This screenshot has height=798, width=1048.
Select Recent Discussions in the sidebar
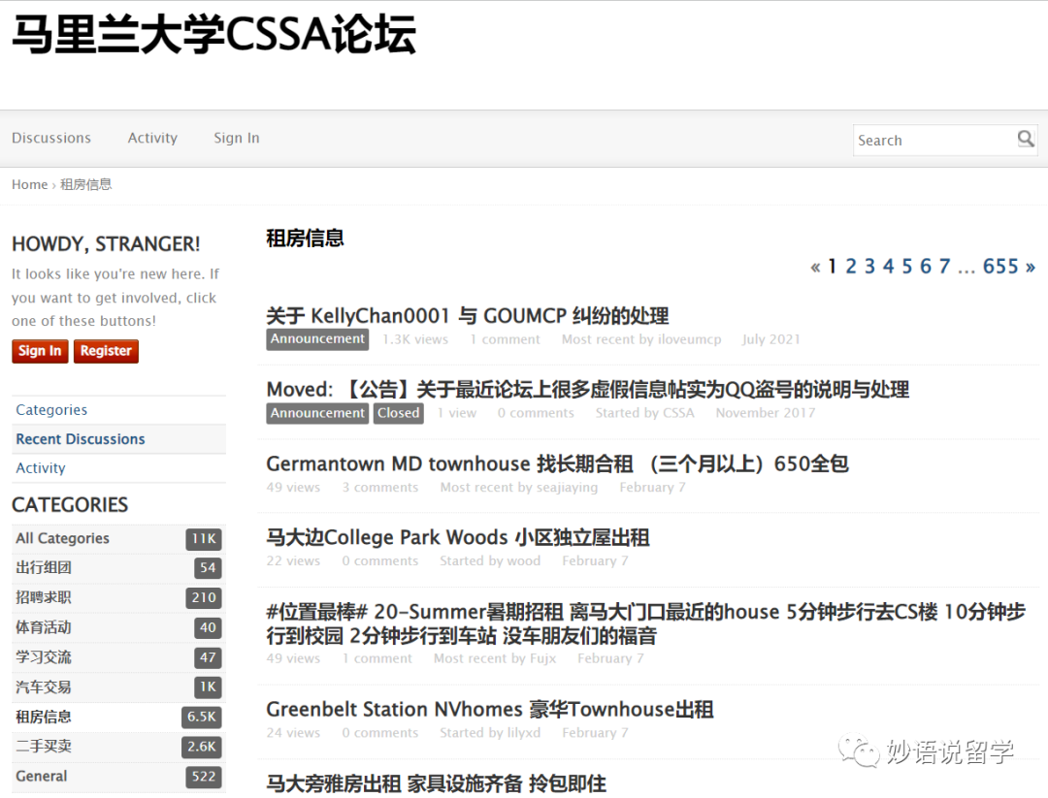(x=81, y=438)
